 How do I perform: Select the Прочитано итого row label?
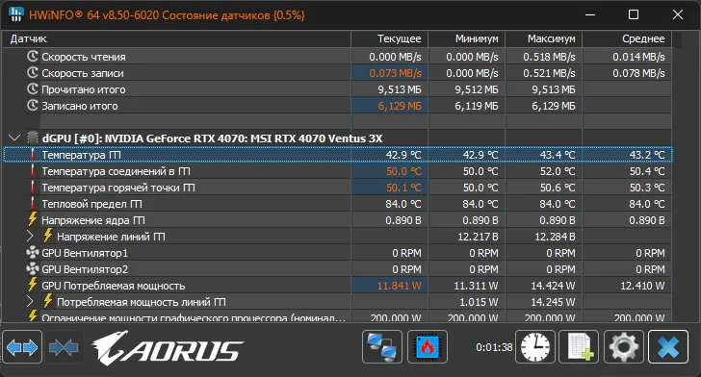pos(84,89)
